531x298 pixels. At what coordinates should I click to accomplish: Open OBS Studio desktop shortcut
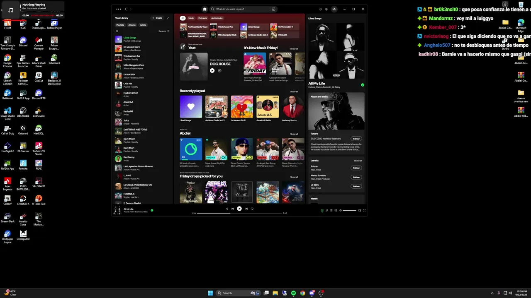click(23, 112)
